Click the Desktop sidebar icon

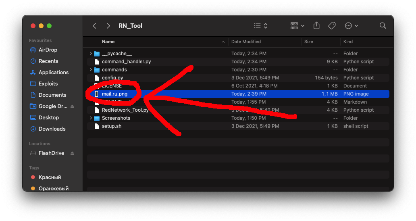tap(33, 117)
